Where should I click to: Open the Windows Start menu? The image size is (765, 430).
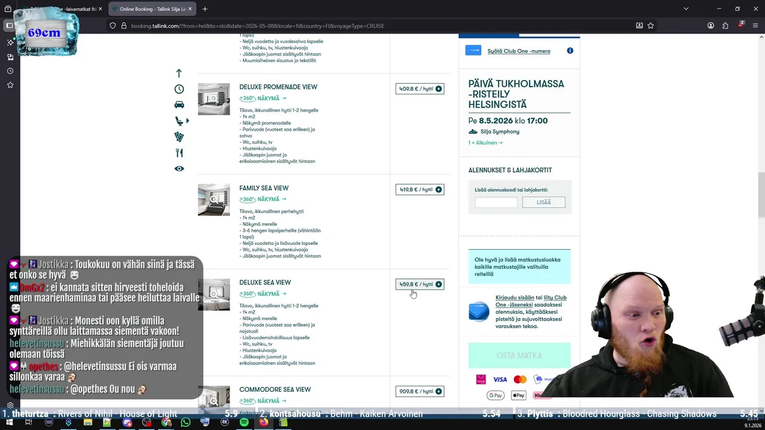(x=9, y=422)
